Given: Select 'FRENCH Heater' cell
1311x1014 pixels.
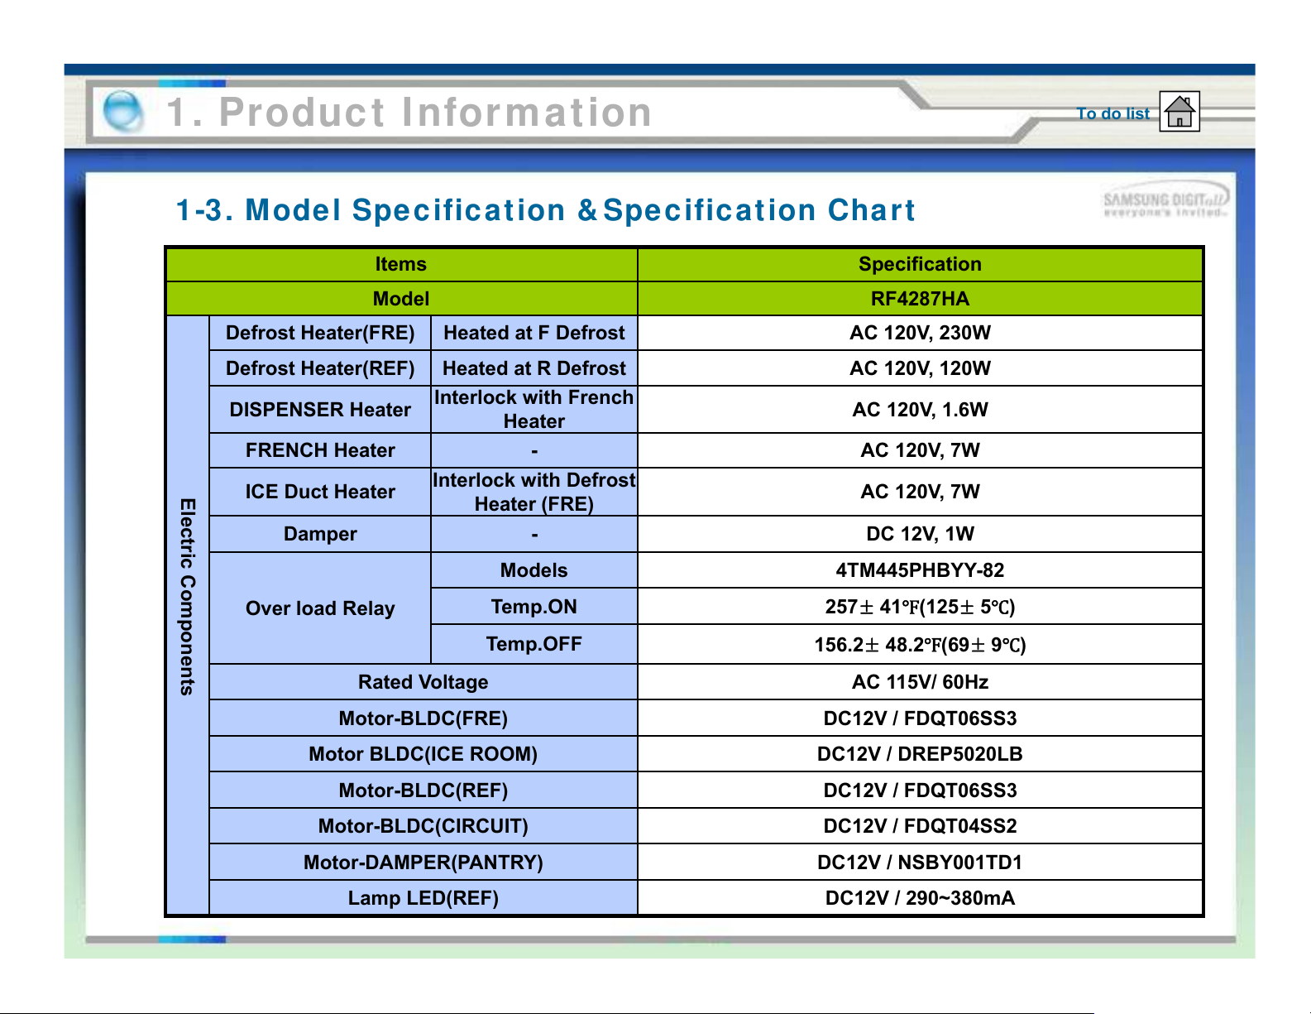Looking at the screenshot, I should 320,450.
